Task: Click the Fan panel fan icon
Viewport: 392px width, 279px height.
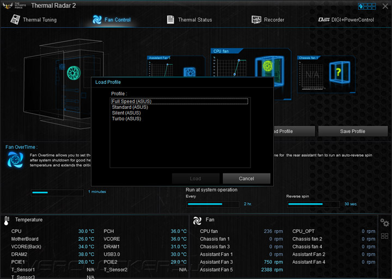Action: pyautogui.click(x=197, y=220)
